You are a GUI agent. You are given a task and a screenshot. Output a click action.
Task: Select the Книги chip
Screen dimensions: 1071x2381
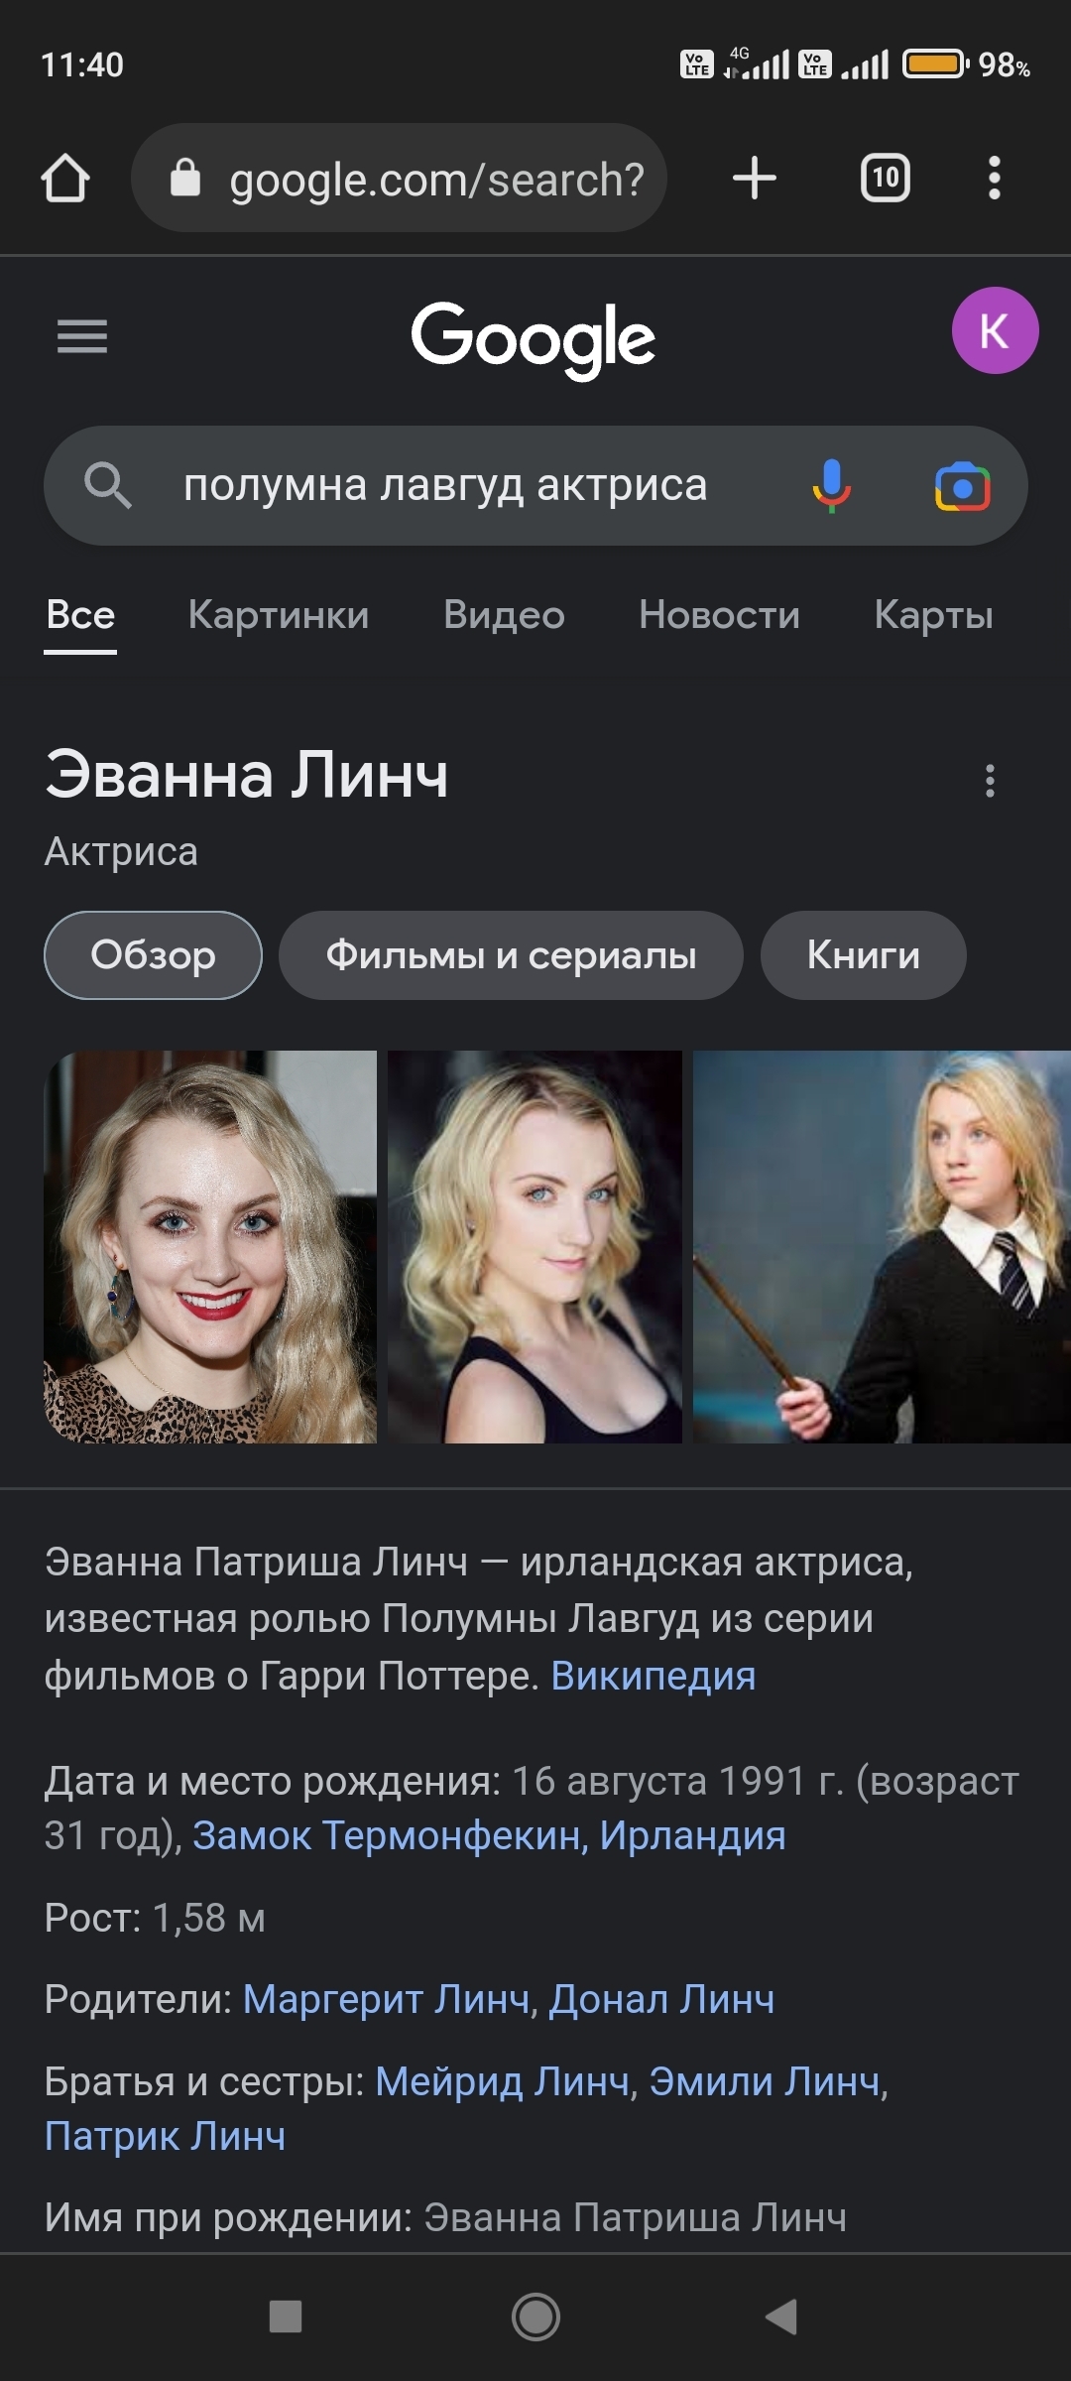(863, 955)
